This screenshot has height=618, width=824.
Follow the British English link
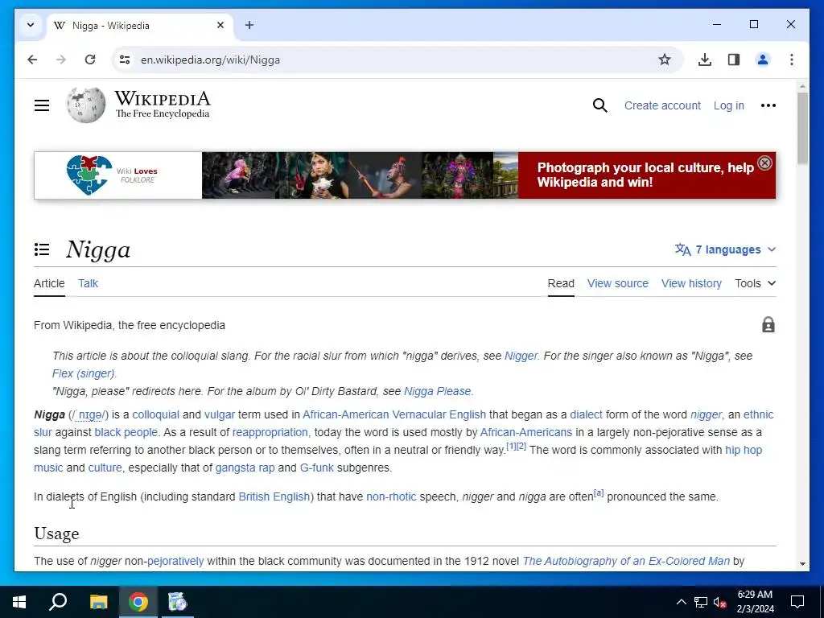274,496
